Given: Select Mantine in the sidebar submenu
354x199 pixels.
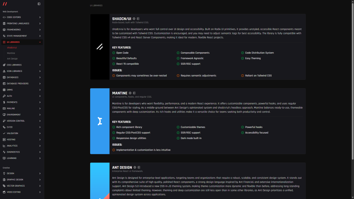Looking at the screenshot, I should tap(11, 53).
